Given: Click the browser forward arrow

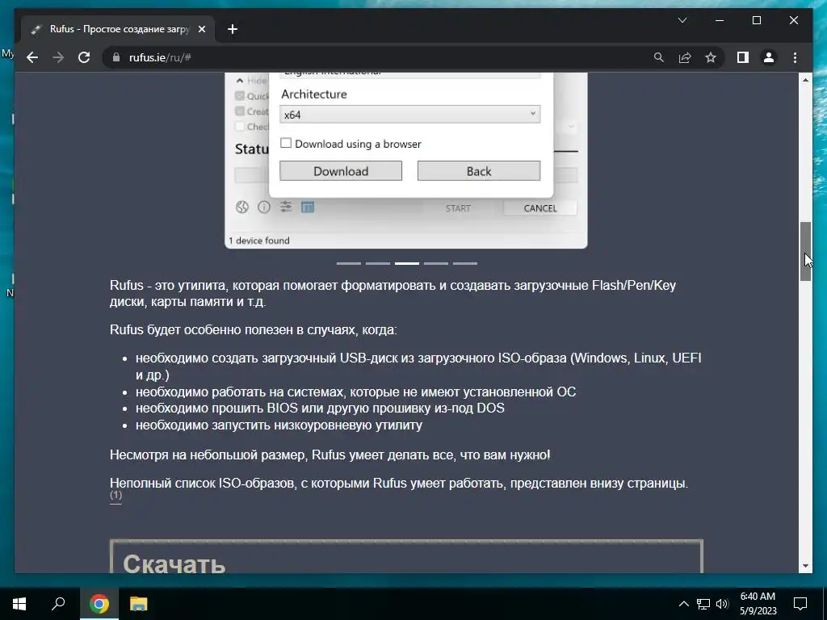Looking at the screenshot, I should (x=58, y=57).
